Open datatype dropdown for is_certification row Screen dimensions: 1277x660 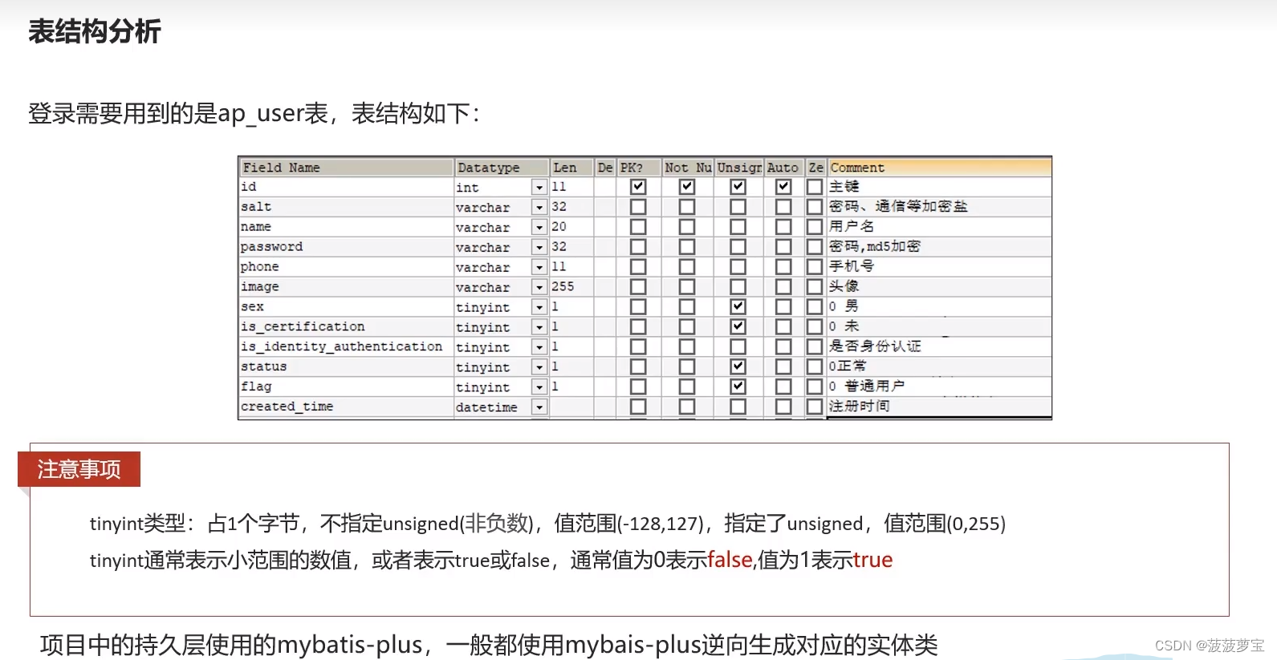point(539,327)
